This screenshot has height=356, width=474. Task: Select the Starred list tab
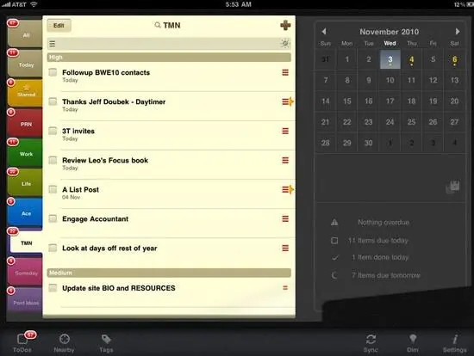pos(25,94)
